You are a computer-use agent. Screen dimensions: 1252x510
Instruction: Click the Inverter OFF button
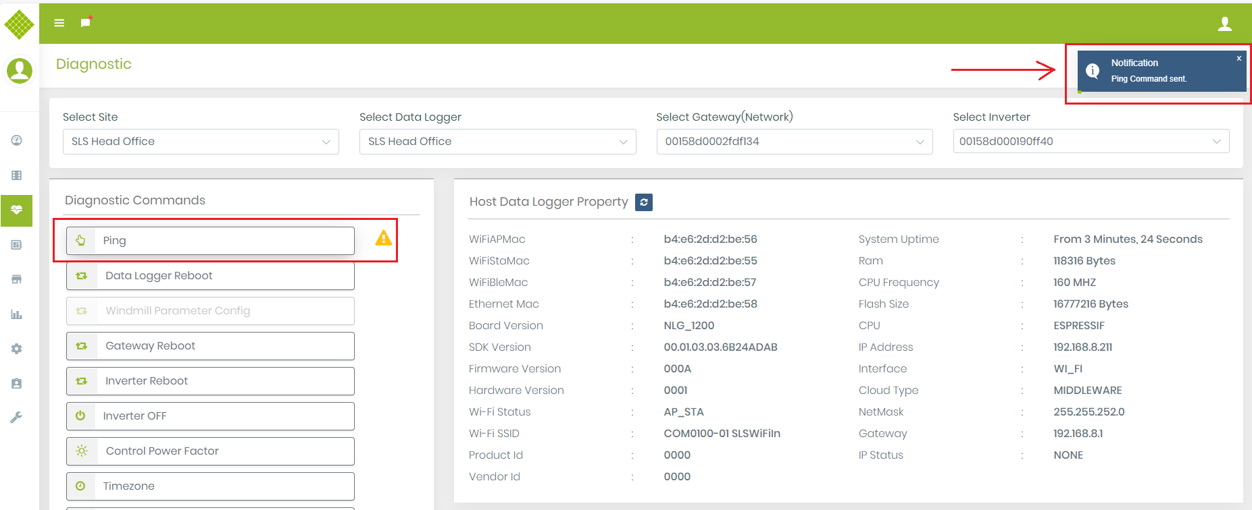pos(210,416)
